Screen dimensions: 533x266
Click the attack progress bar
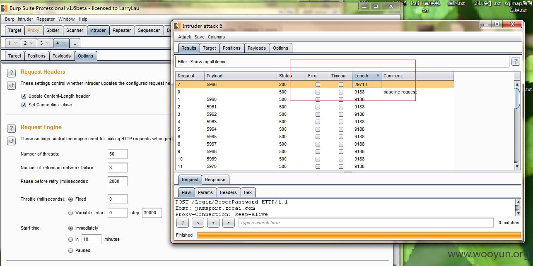pos(359,235)
